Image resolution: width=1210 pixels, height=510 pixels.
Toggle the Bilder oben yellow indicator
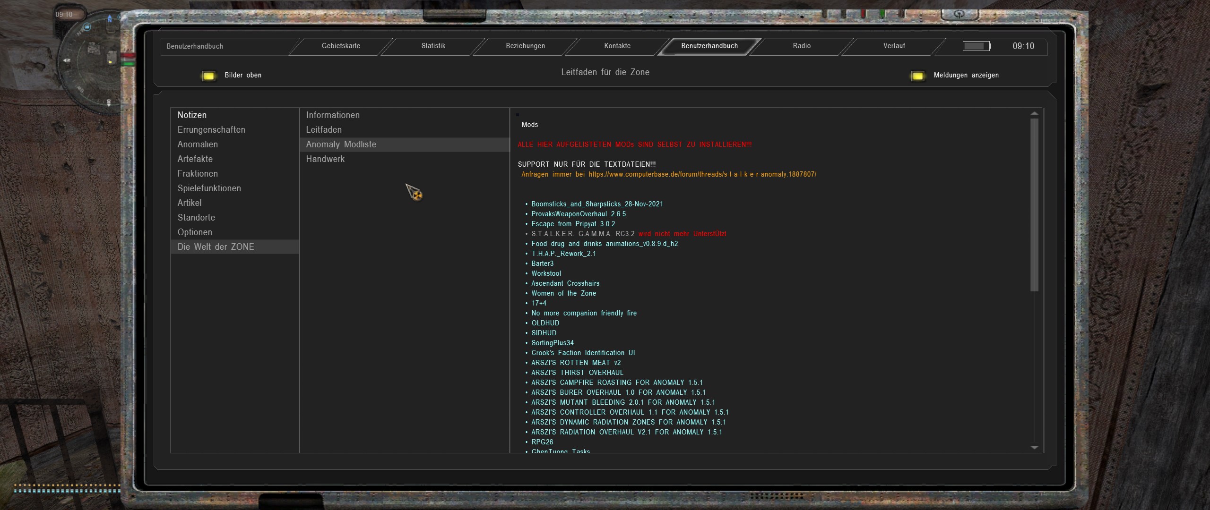pos(208,76)
